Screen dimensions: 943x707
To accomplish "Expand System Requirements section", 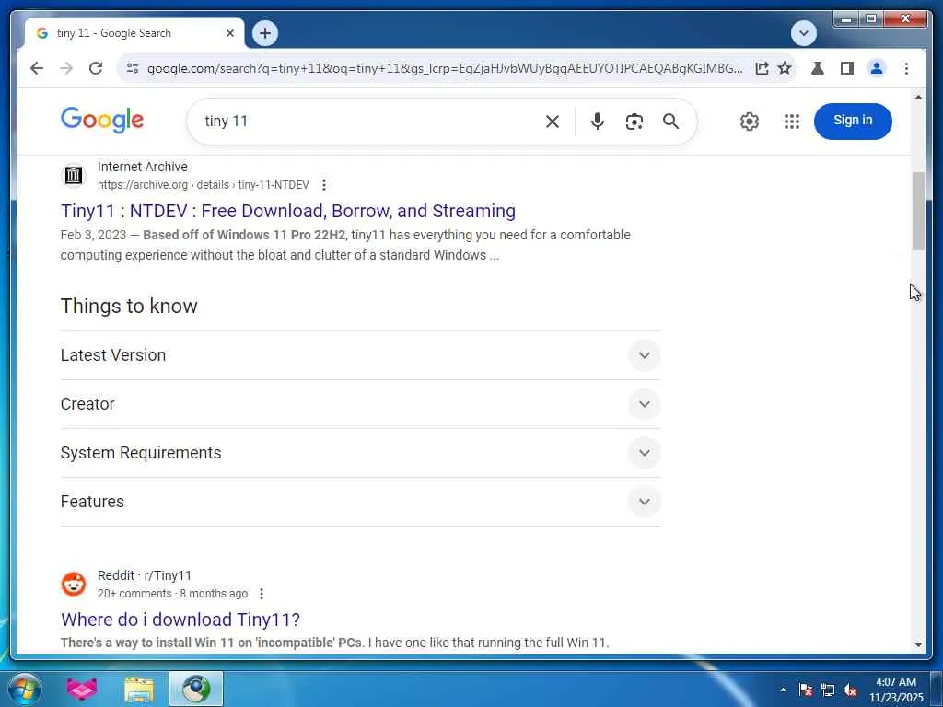I will (x=361, y=453).
